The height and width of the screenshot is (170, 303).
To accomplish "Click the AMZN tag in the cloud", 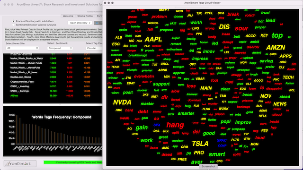I will 276,47.
